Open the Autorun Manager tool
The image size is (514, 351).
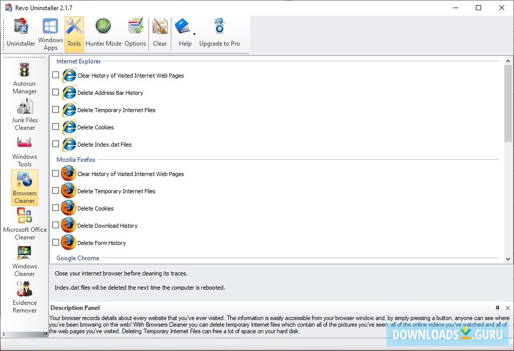click(x=24, y=76)
